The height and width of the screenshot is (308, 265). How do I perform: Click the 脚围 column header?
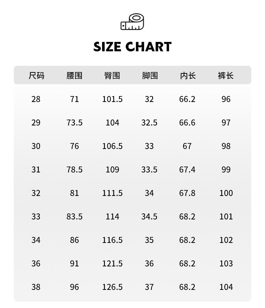pos(150,75)
